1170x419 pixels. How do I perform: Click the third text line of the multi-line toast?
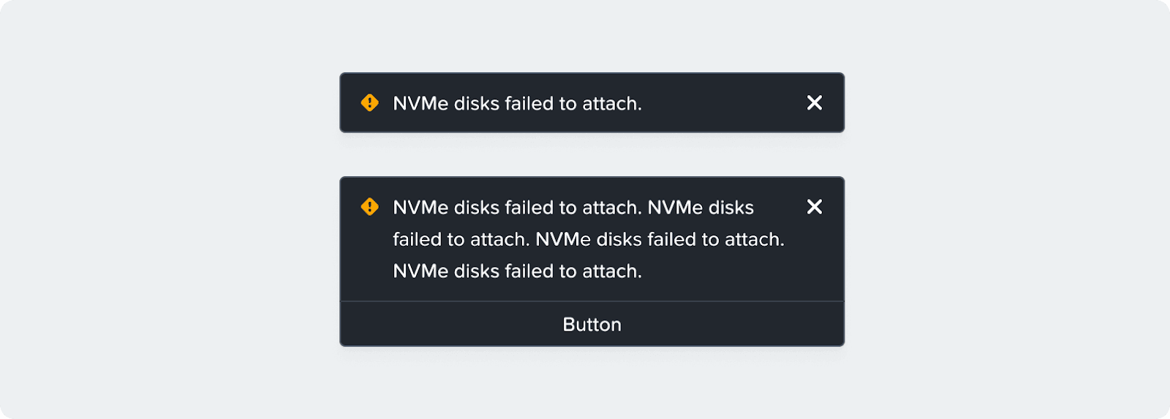pyautogui.click(x=517, y=271)
